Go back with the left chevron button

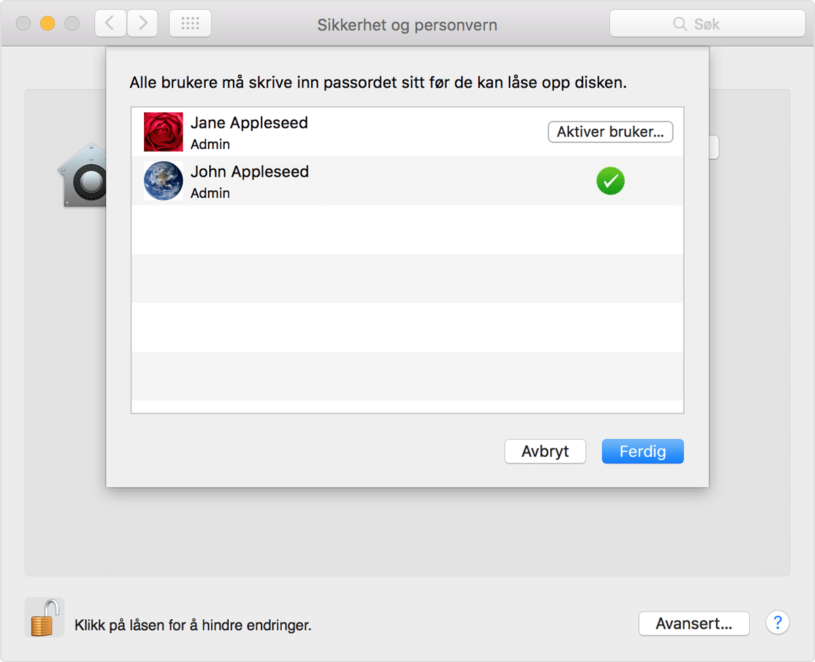click(x=110, y=24)
